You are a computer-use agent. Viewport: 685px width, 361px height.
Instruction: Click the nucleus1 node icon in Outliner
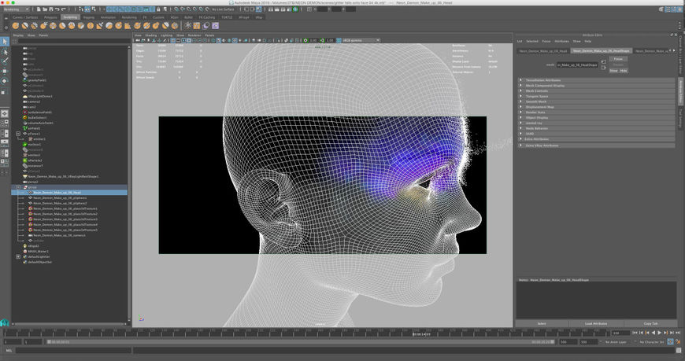pos(24,145)
